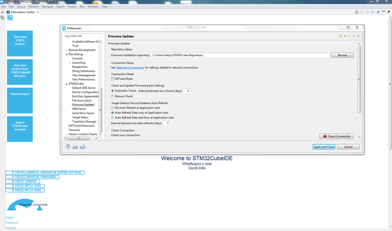The image size is (392, 231).
Task: Reduce font size with the smaller A icon
Action: [x=372, y=12]
